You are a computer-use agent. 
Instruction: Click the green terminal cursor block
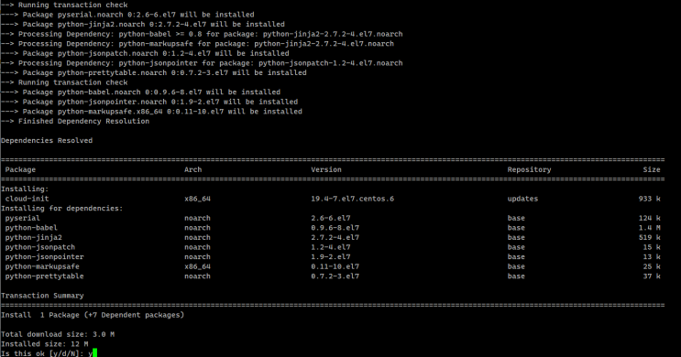[94, 353]
